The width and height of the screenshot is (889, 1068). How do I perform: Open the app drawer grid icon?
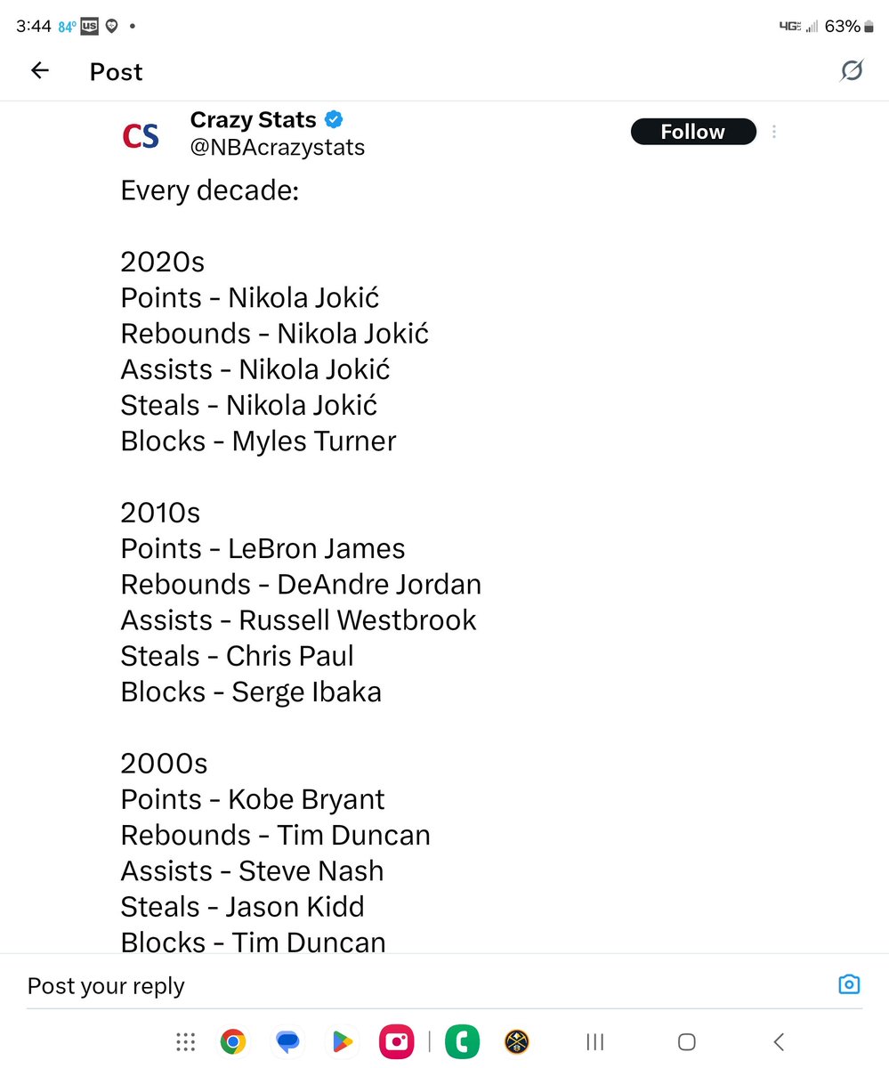click(185, 1041)
